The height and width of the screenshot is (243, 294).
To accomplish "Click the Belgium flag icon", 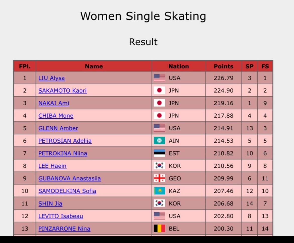I will tap(159, 228).
